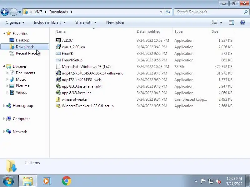Expand the Music library node
250x187 pixels.
7,79
